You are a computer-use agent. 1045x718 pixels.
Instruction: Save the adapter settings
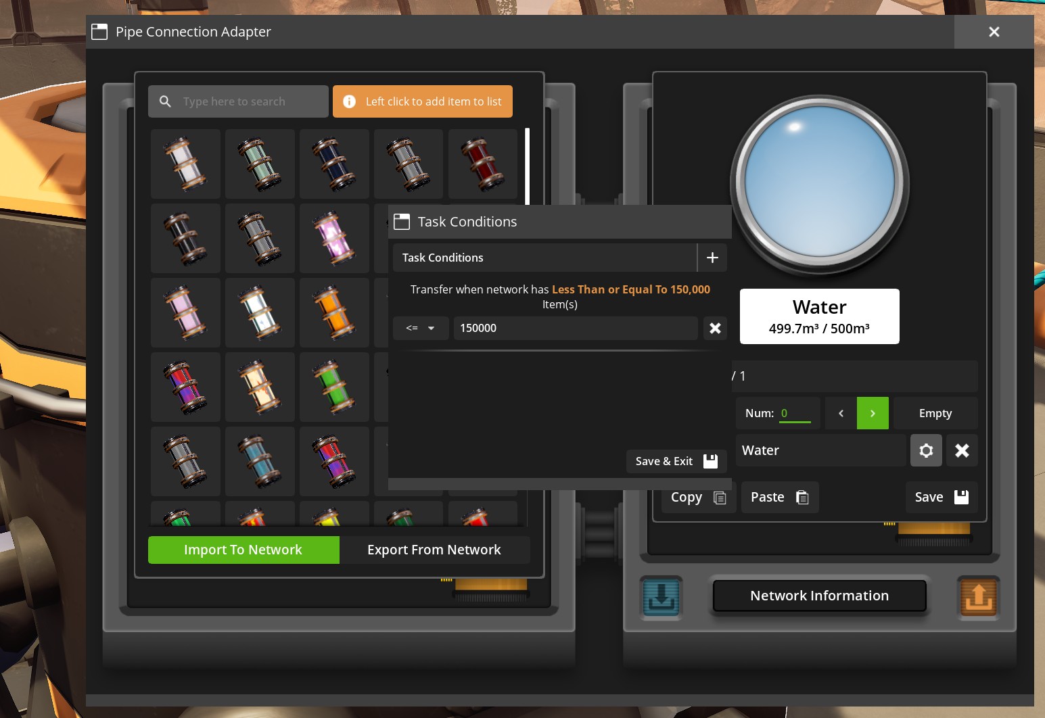pyautogui.click(x=942, y=497)
